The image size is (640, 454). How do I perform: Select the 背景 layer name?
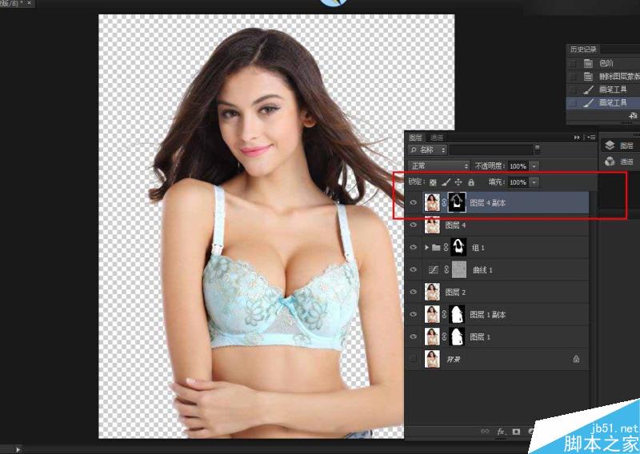point(453,360)
